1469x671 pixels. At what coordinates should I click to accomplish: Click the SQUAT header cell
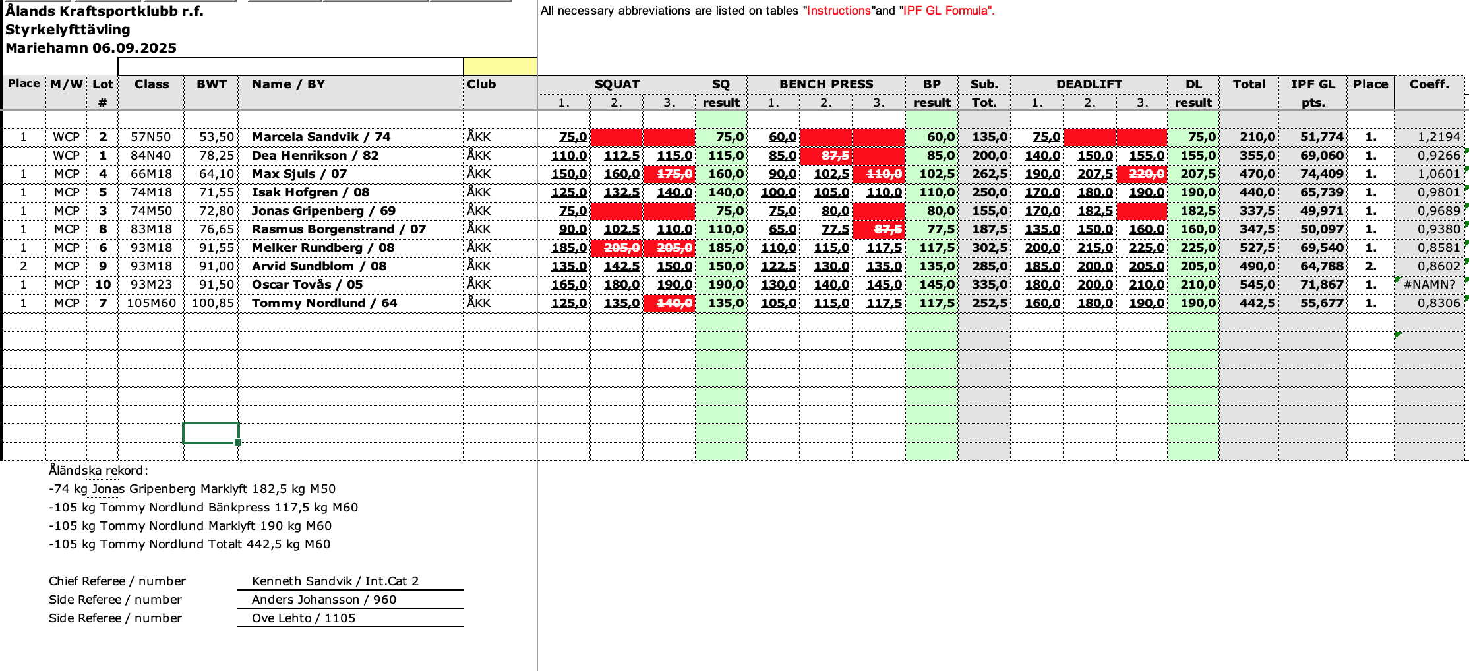click(616, 84)
